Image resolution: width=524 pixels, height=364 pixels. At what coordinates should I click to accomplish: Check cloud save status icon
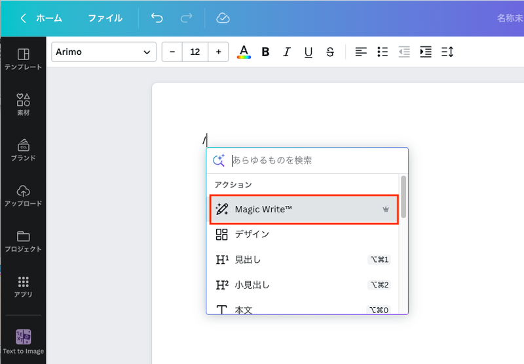223,18
